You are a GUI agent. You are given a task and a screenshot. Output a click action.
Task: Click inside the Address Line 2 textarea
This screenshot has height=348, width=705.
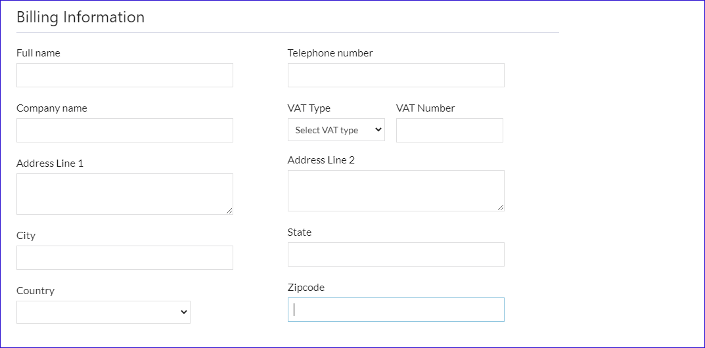[396, 190]
